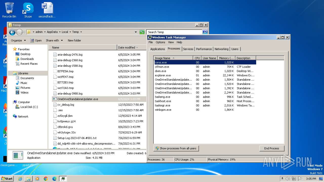The image size is (324, 182).
Task: Switch to the Performance tab
Action: pos(204,49)
